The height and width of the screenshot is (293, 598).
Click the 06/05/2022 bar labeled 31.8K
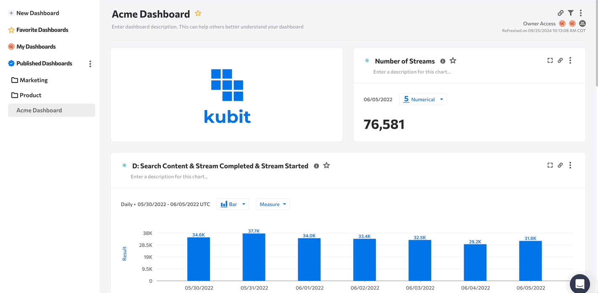tap(530, 261)
